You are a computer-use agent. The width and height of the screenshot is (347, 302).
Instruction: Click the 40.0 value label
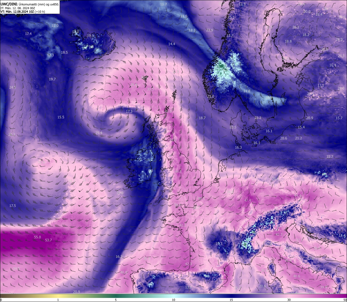[x=124, y=272]
